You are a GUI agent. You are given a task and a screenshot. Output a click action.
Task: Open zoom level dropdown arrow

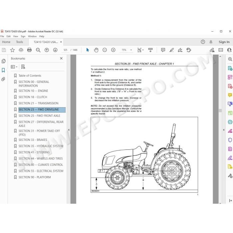[131, 50]
